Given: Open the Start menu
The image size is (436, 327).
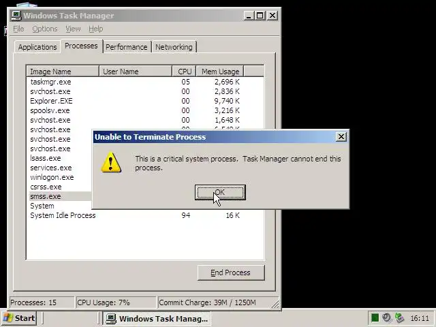Looking at the screenshot, I should [x=19, y=318].
